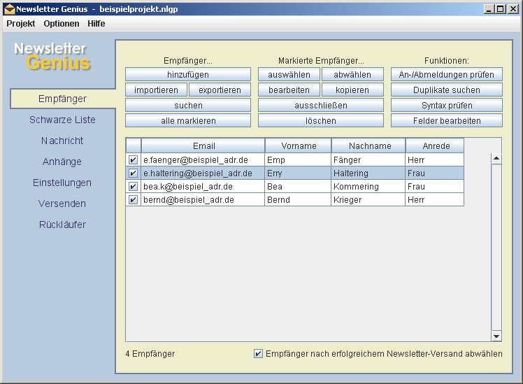Click the löschen button
523x384 pixels.
click(321, 120)
